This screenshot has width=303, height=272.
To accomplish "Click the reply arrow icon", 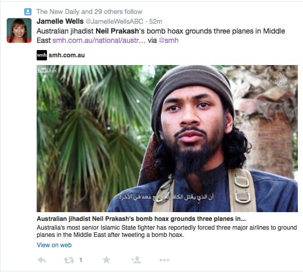I will tap(42, 260).
